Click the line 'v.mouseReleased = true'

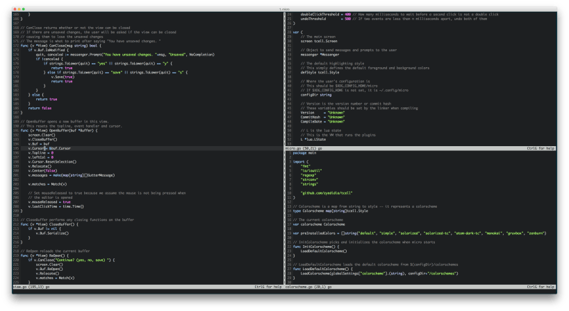[x=49, y=202]
